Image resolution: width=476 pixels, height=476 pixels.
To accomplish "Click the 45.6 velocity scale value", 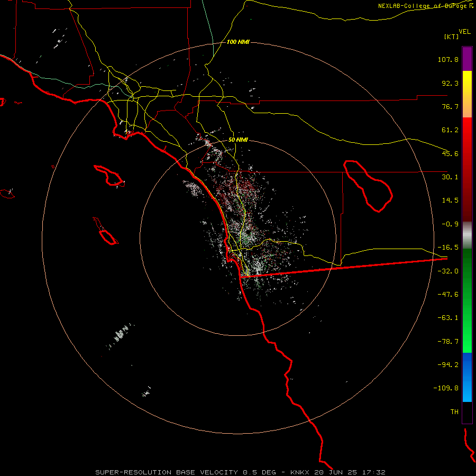I will (x=450, y=153).
